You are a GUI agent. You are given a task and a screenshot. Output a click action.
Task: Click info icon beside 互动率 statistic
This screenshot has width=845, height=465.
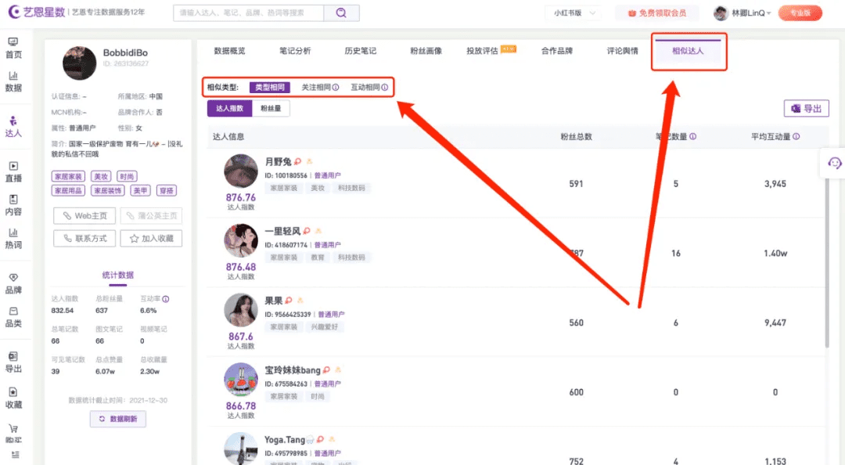[166, 299]
